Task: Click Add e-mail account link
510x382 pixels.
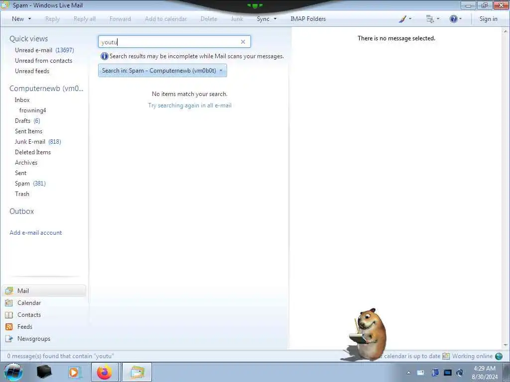Action: click(x=36, y=233)
